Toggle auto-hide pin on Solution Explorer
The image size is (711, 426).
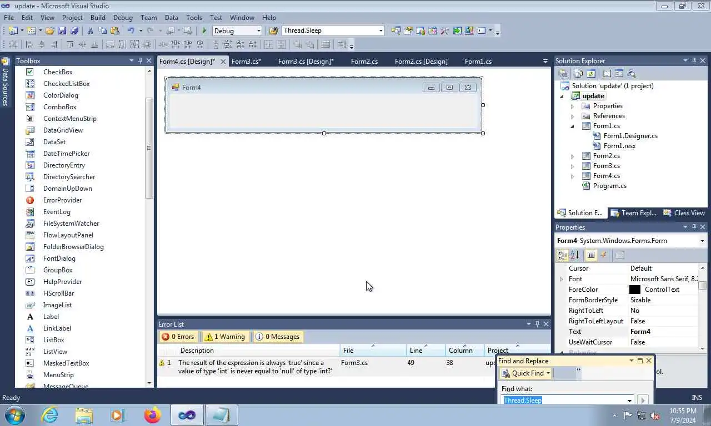coord(694,60)
